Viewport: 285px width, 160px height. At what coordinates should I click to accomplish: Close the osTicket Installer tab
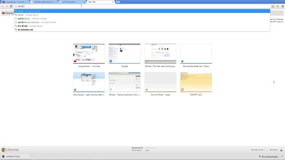pyautogui.click(x=84, y=2)
